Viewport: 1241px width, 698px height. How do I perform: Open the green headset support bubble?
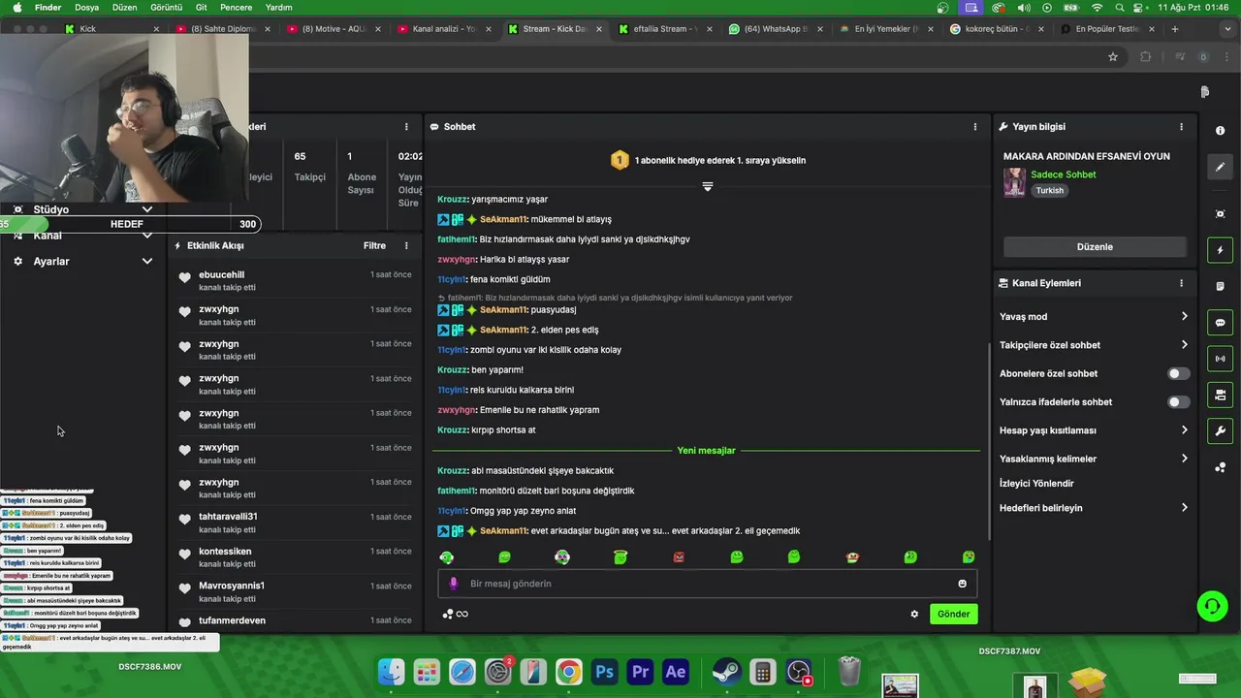pos(1212,607)
